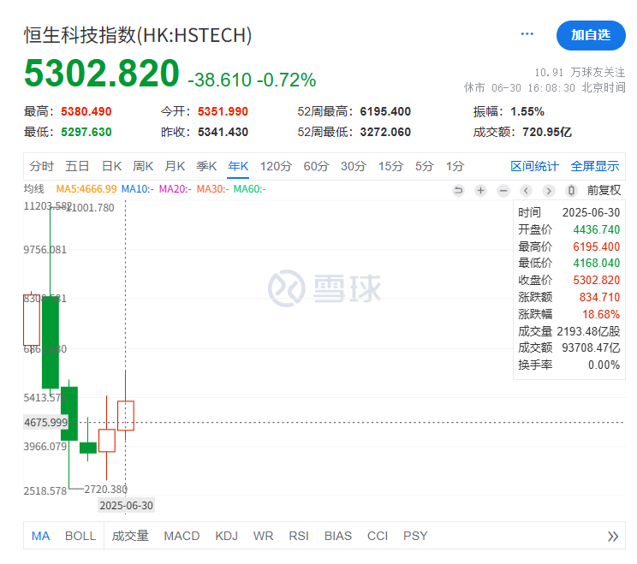The height and width of the screenshot is (564, 637).
Task: Switch to the 分时 chart tab
Action: pyautogui.click(x=41, y=166)
